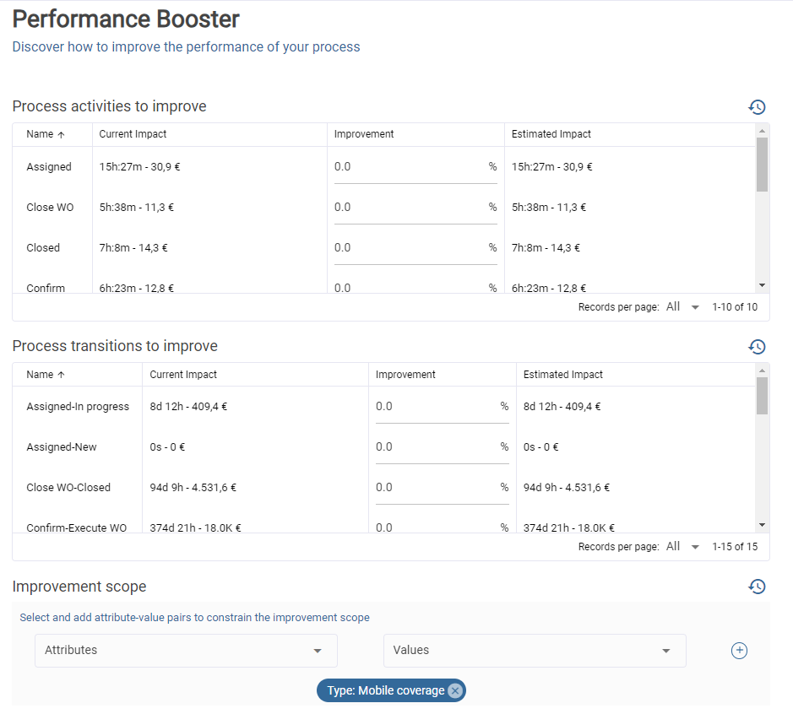This screenshot has width=793, height=714.
Task: Reset the Process activities to improve table
Action: point(757,107)
